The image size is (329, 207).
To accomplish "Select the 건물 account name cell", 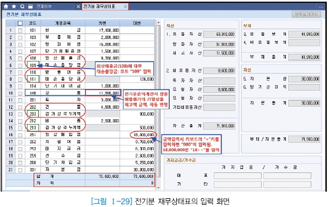I will (63, 107).
